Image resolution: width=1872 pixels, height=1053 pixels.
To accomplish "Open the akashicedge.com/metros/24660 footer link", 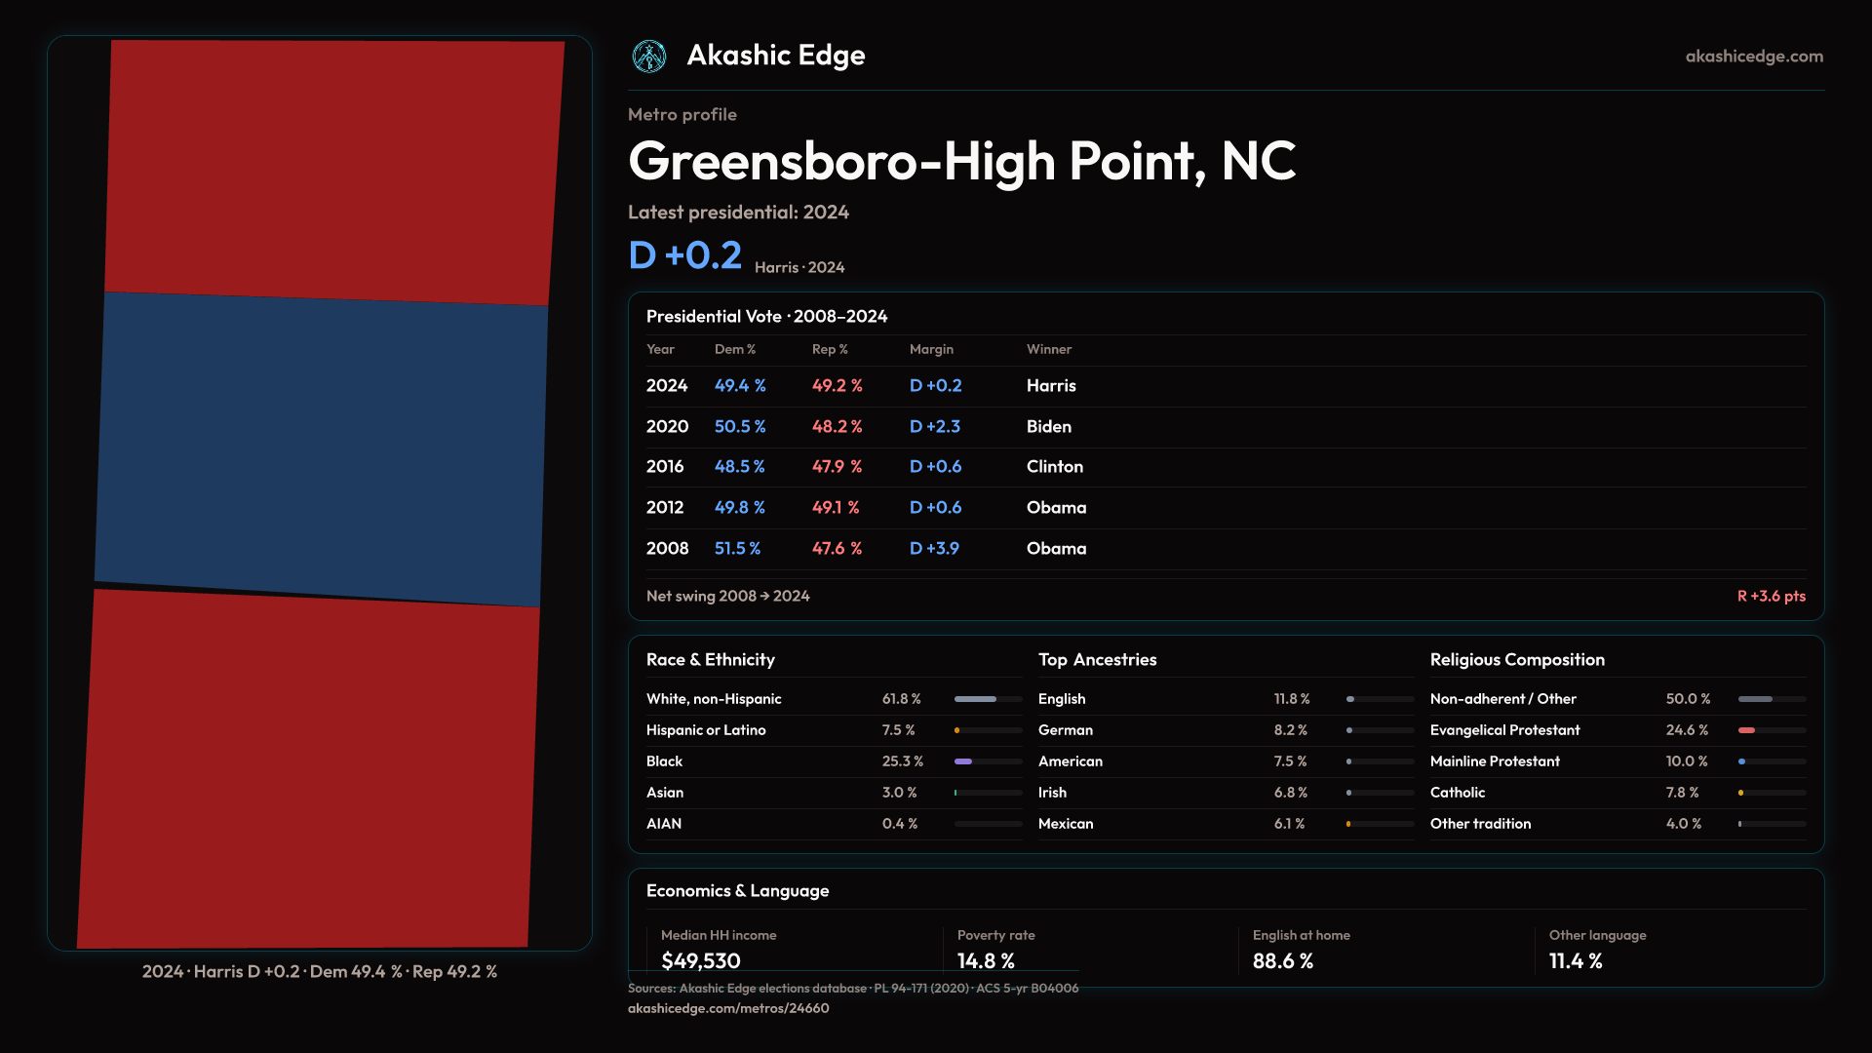I will (x=727, y=1008).
